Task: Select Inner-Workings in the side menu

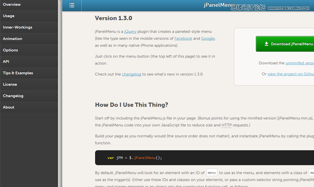Action: [29, 27]
